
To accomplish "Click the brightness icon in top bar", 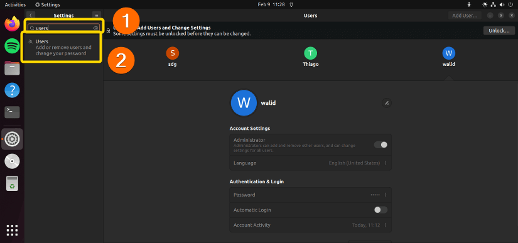I will pyautogui.click(x=485, y=4).
